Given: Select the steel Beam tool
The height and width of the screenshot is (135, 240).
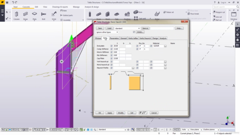Looking at the screenshot, I should 25,16.
